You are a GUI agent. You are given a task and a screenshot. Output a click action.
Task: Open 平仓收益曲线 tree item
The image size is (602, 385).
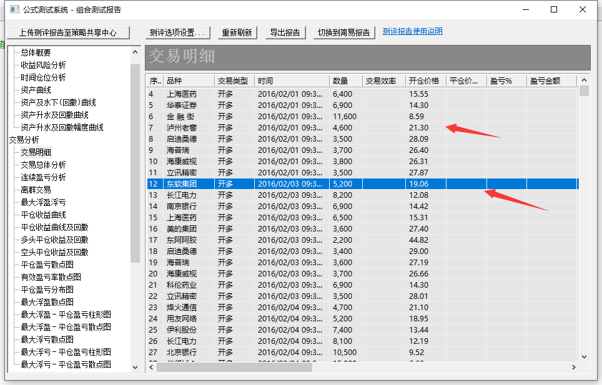coord(43,215)
